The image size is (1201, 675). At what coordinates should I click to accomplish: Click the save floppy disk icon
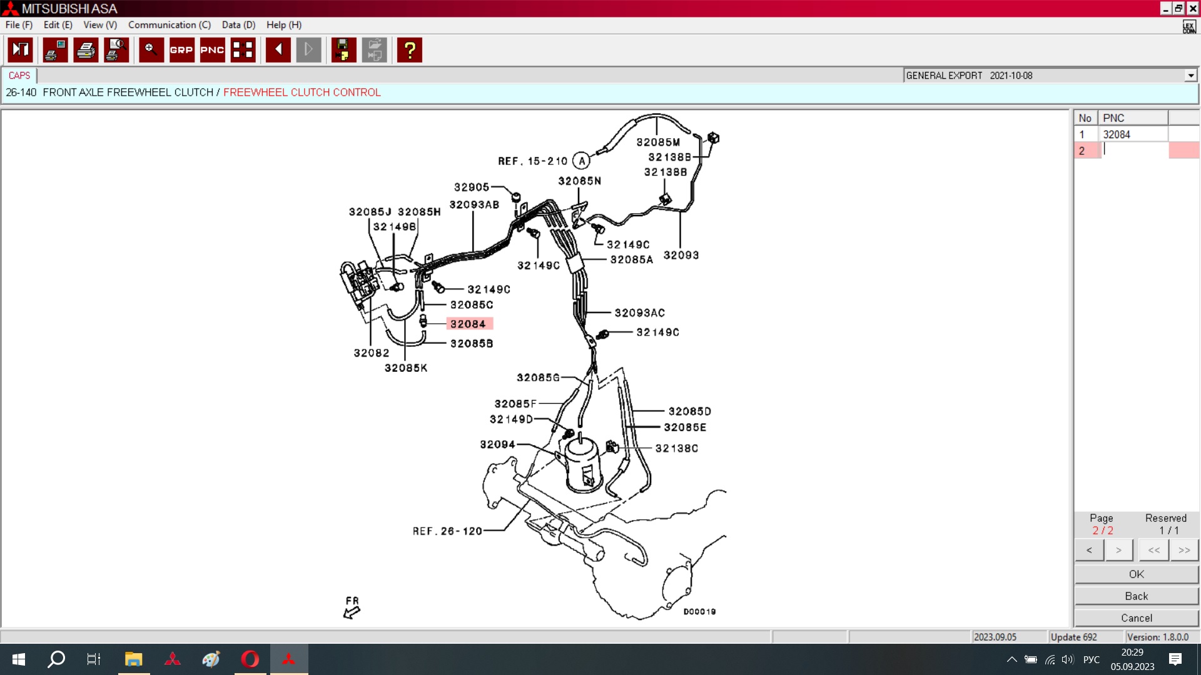pyautogui.click(x=343, y=50)
